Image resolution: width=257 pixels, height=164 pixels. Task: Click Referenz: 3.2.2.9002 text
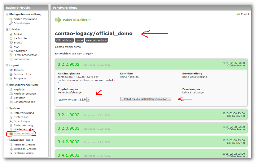click(x=97, y=65)
